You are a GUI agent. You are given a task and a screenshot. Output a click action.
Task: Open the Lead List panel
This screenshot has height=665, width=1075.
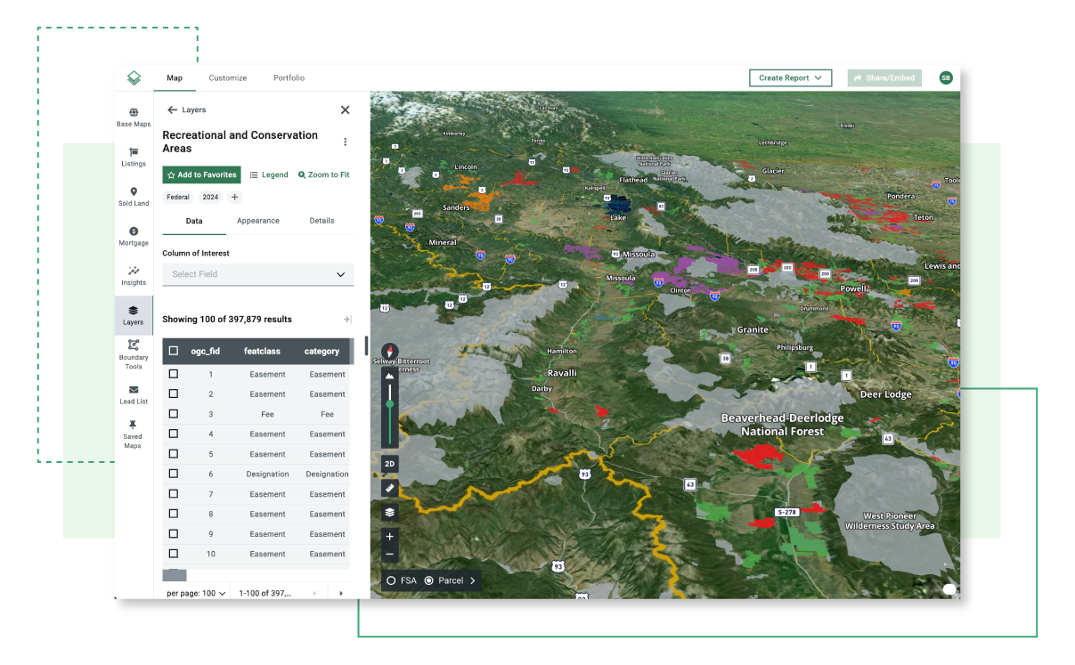coord(134,394)
